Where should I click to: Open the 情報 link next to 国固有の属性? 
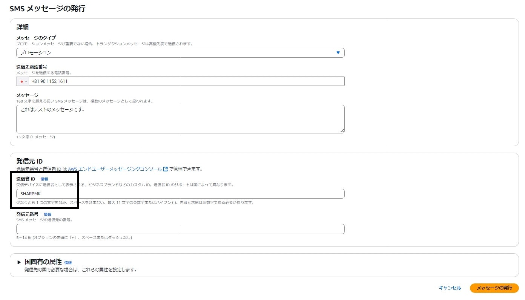pos(68,263)
